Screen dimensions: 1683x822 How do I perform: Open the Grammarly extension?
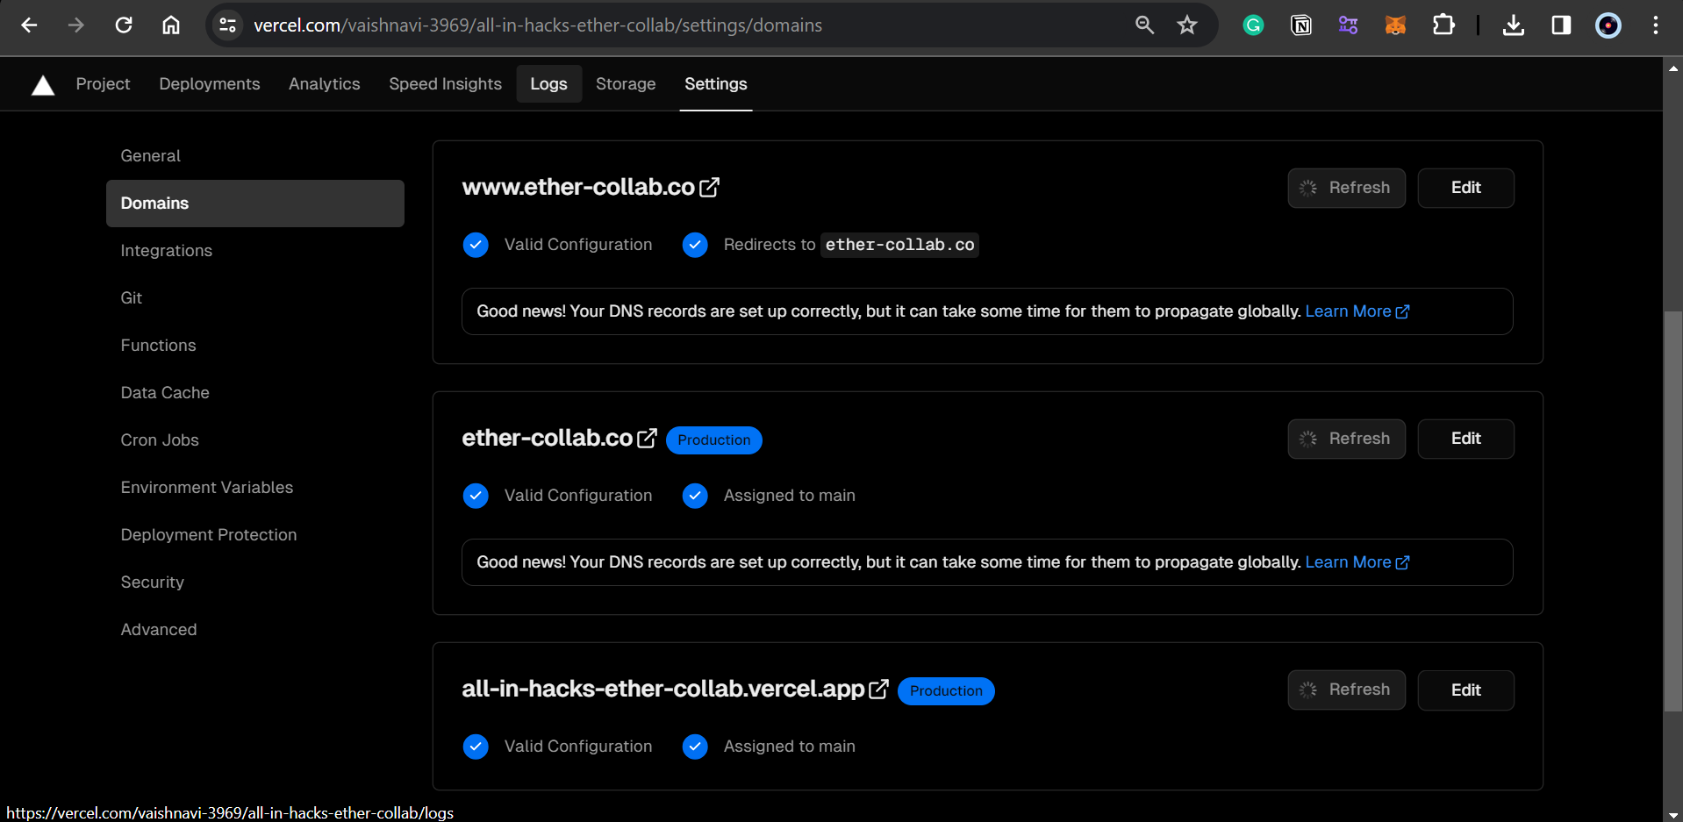click(x=1253, y=25)
